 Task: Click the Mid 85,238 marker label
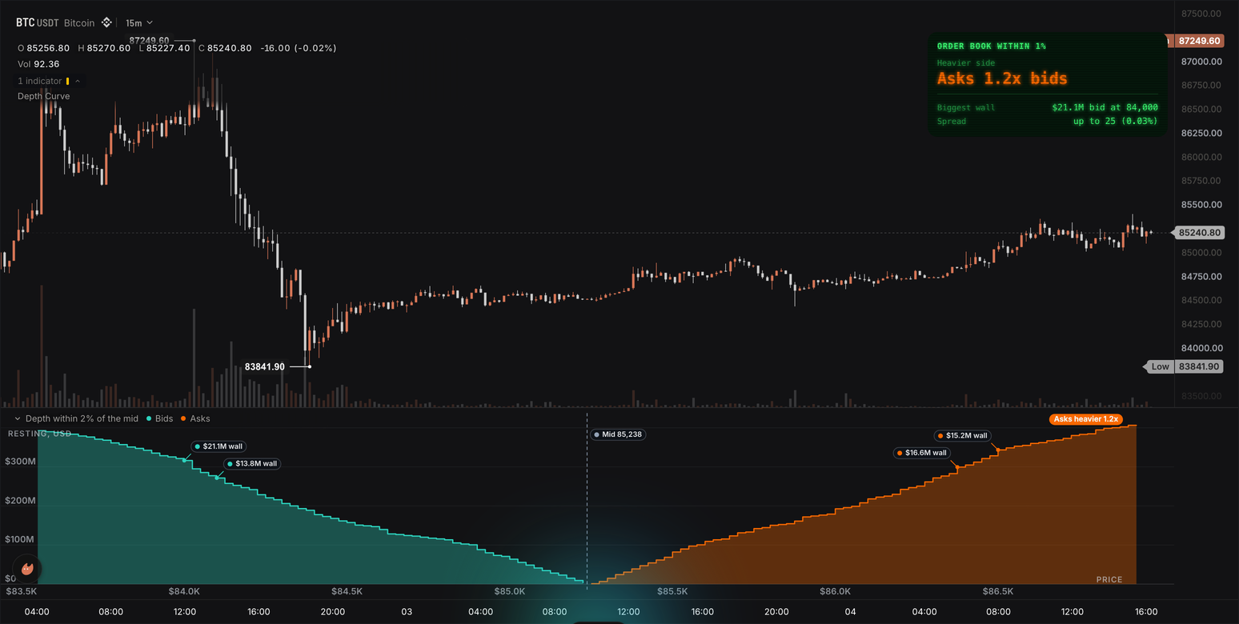(618, 434)
